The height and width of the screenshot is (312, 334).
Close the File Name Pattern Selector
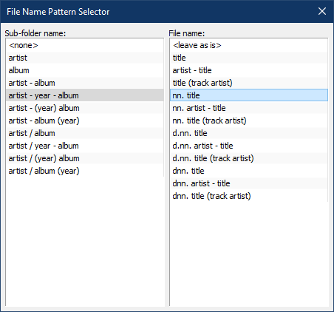click(322, 11)
